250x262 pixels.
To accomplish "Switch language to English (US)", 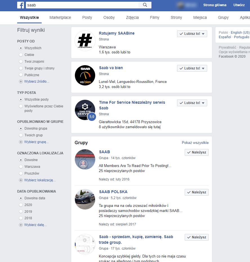I will (x=240, y=33).
